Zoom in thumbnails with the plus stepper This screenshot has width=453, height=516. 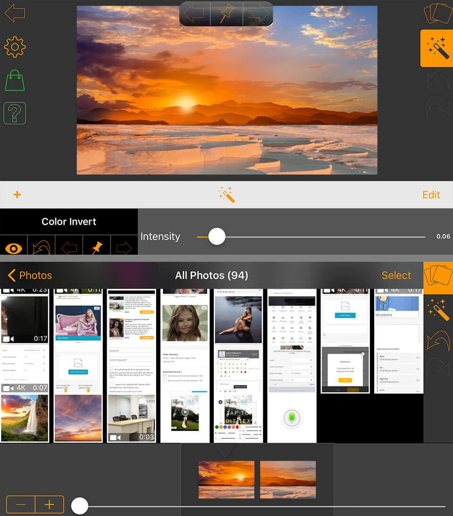[49, 504]
